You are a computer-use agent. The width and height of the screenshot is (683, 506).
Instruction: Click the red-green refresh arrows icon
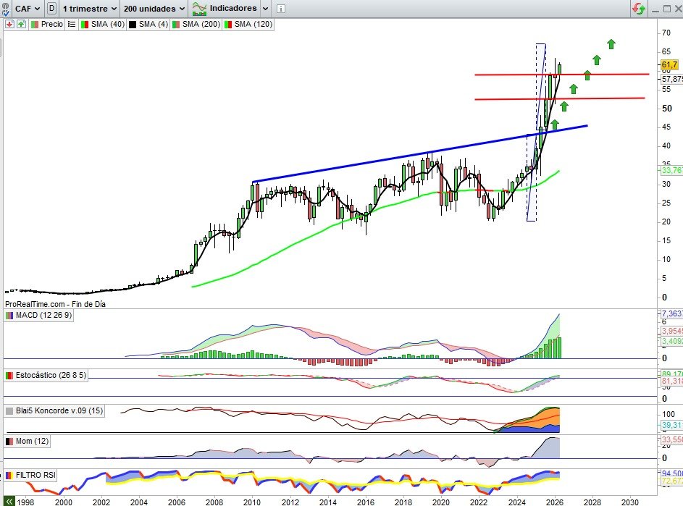(639, 9)
